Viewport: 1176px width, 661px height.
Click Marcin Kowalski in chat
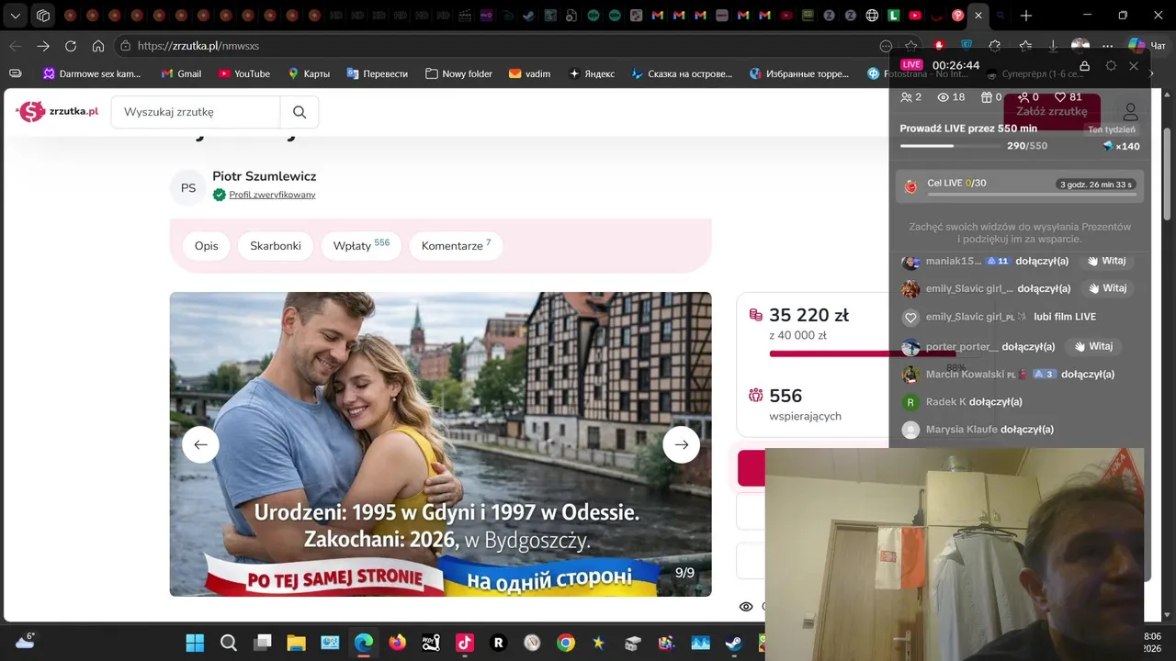click(965, 375)
